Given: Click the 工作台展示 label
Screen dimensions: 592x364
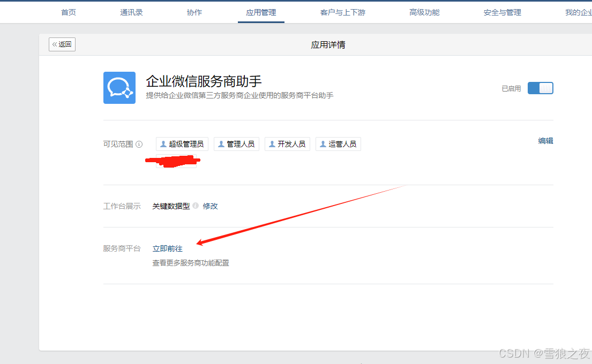Looking at the screenshot, I should (122, 206).
